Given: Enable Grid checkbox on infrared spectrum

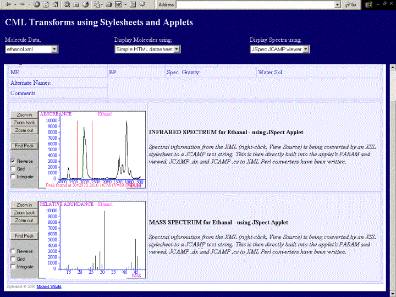Looking at the screenshot, I should point(13,169).
